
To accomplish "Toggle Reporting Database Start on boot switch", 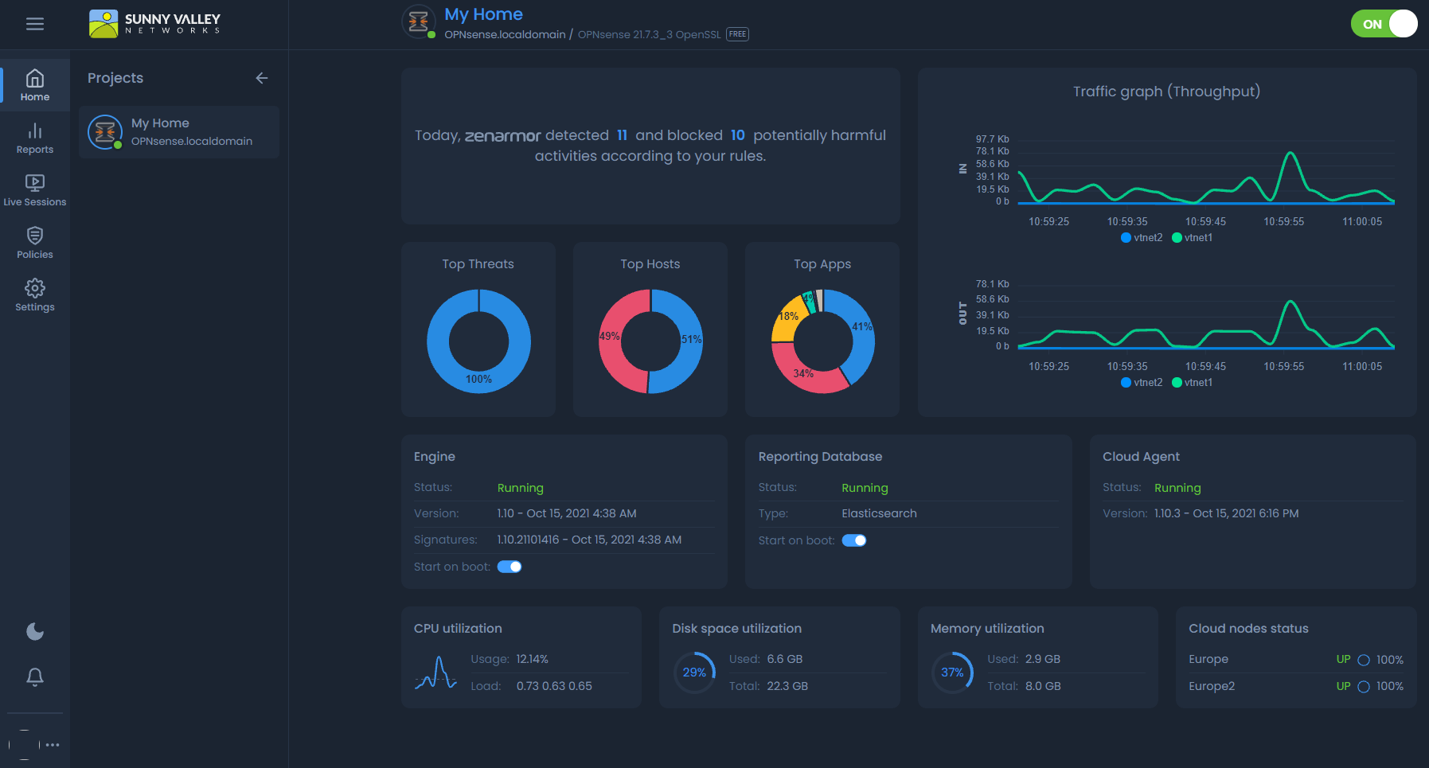I will pyautogui.click(x=854, y=540).
